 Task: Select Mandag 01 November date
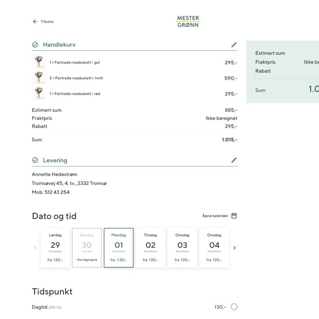click(118, 248)
